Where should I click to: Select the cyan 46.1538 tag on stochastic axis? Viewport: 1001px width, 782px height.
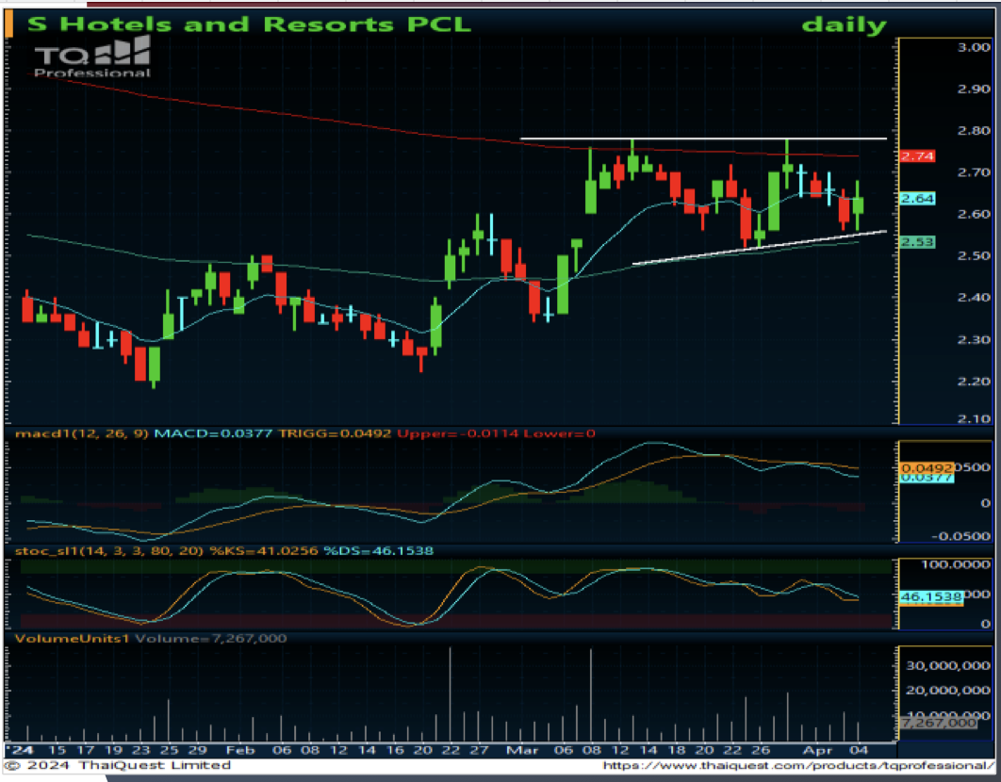[930, 597]
